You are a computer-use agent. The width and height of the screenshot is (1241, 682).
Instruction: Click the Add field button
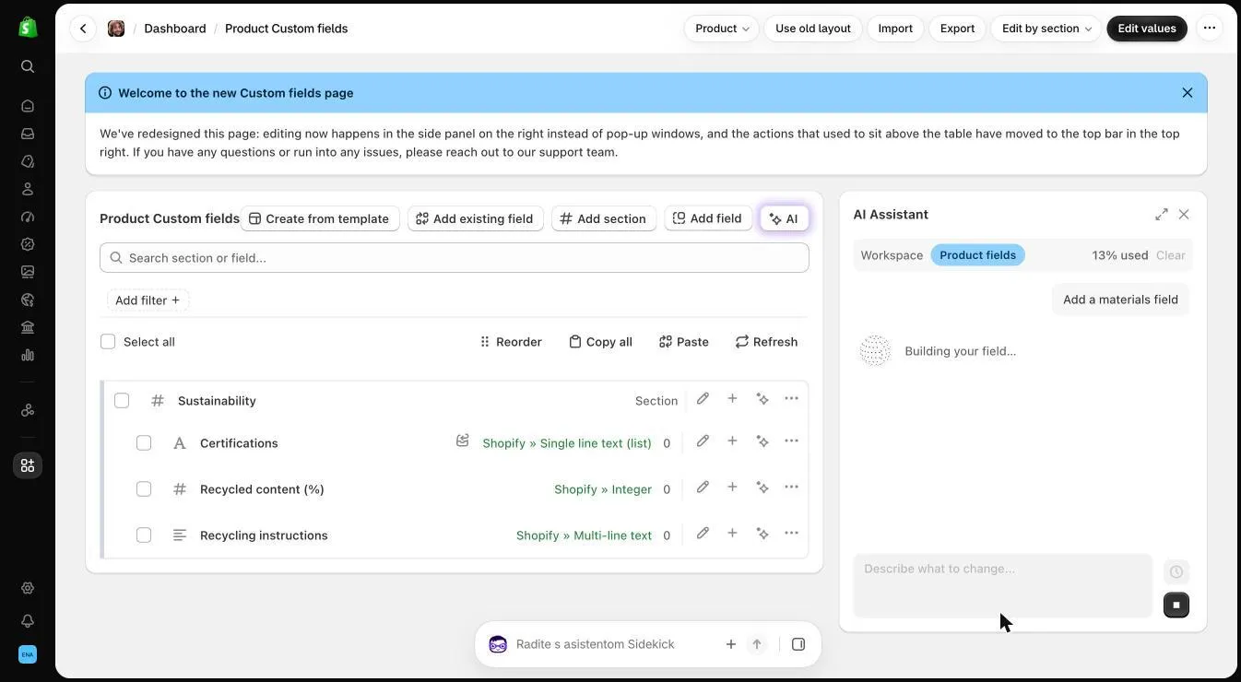pyautogui.click(x=708, y=218)
